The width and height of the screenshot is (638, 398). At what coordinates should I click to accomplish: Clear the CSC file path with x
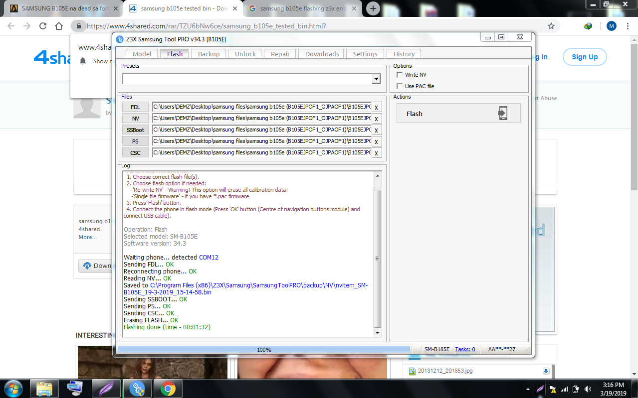coord(376,153)
